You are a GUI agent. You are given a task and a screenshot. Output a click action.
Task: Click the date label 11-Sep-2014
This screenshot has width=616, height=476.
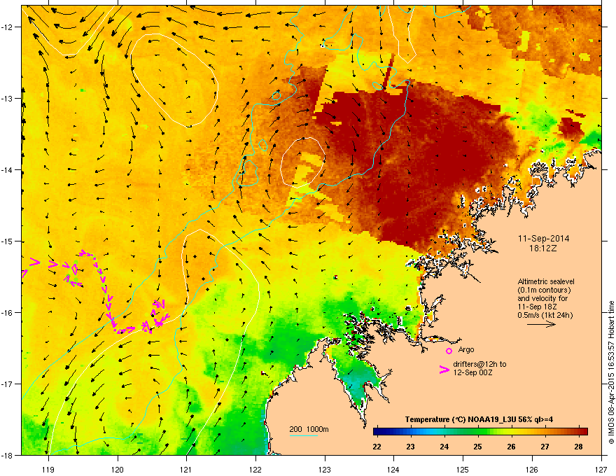544,239
